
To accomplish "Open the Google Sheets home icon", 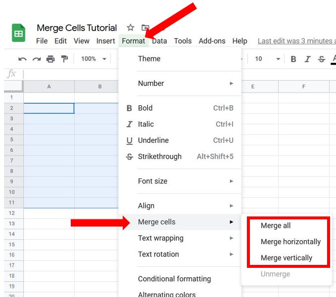I will click(x=18, y=33).
